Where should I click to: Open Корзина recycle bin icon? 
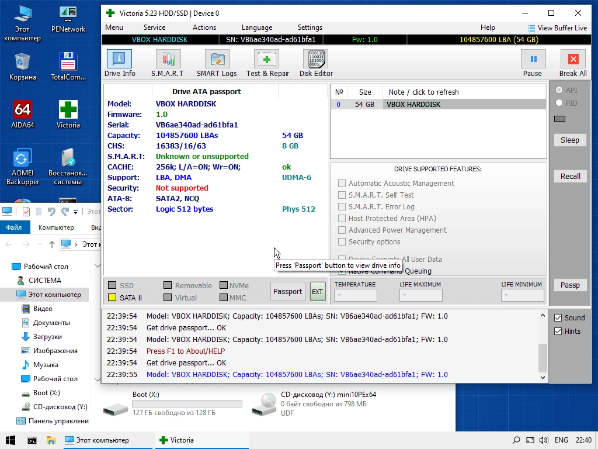coord(23,67)
